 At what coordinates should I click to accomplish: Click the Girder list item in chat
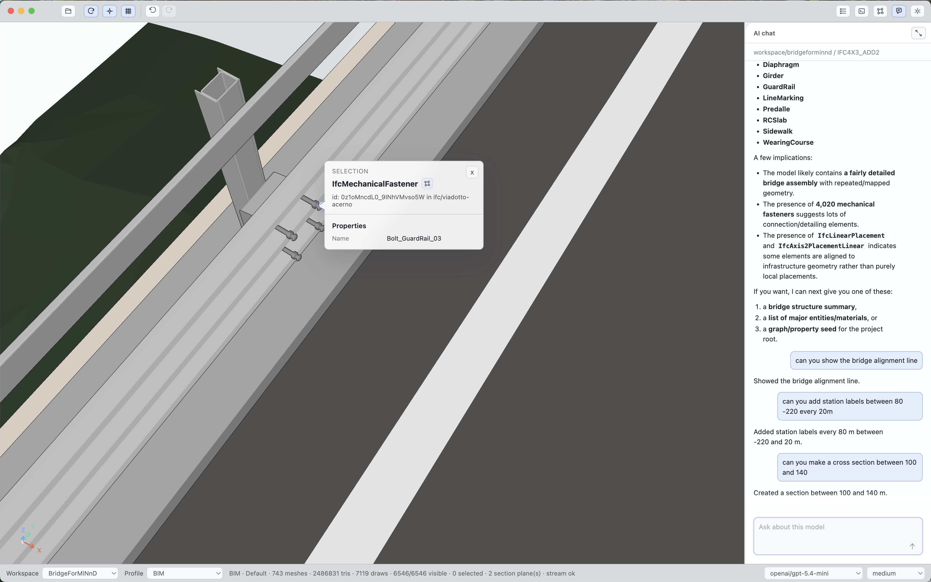[773, 76]
